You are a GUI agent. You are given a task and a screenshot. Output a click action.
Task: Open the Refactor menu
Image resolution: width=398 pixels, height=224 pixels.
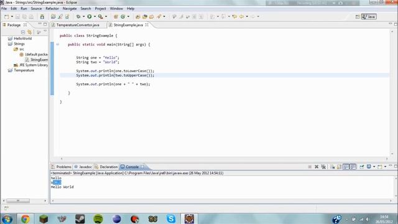pyautogui.click(x=52, y=8)
